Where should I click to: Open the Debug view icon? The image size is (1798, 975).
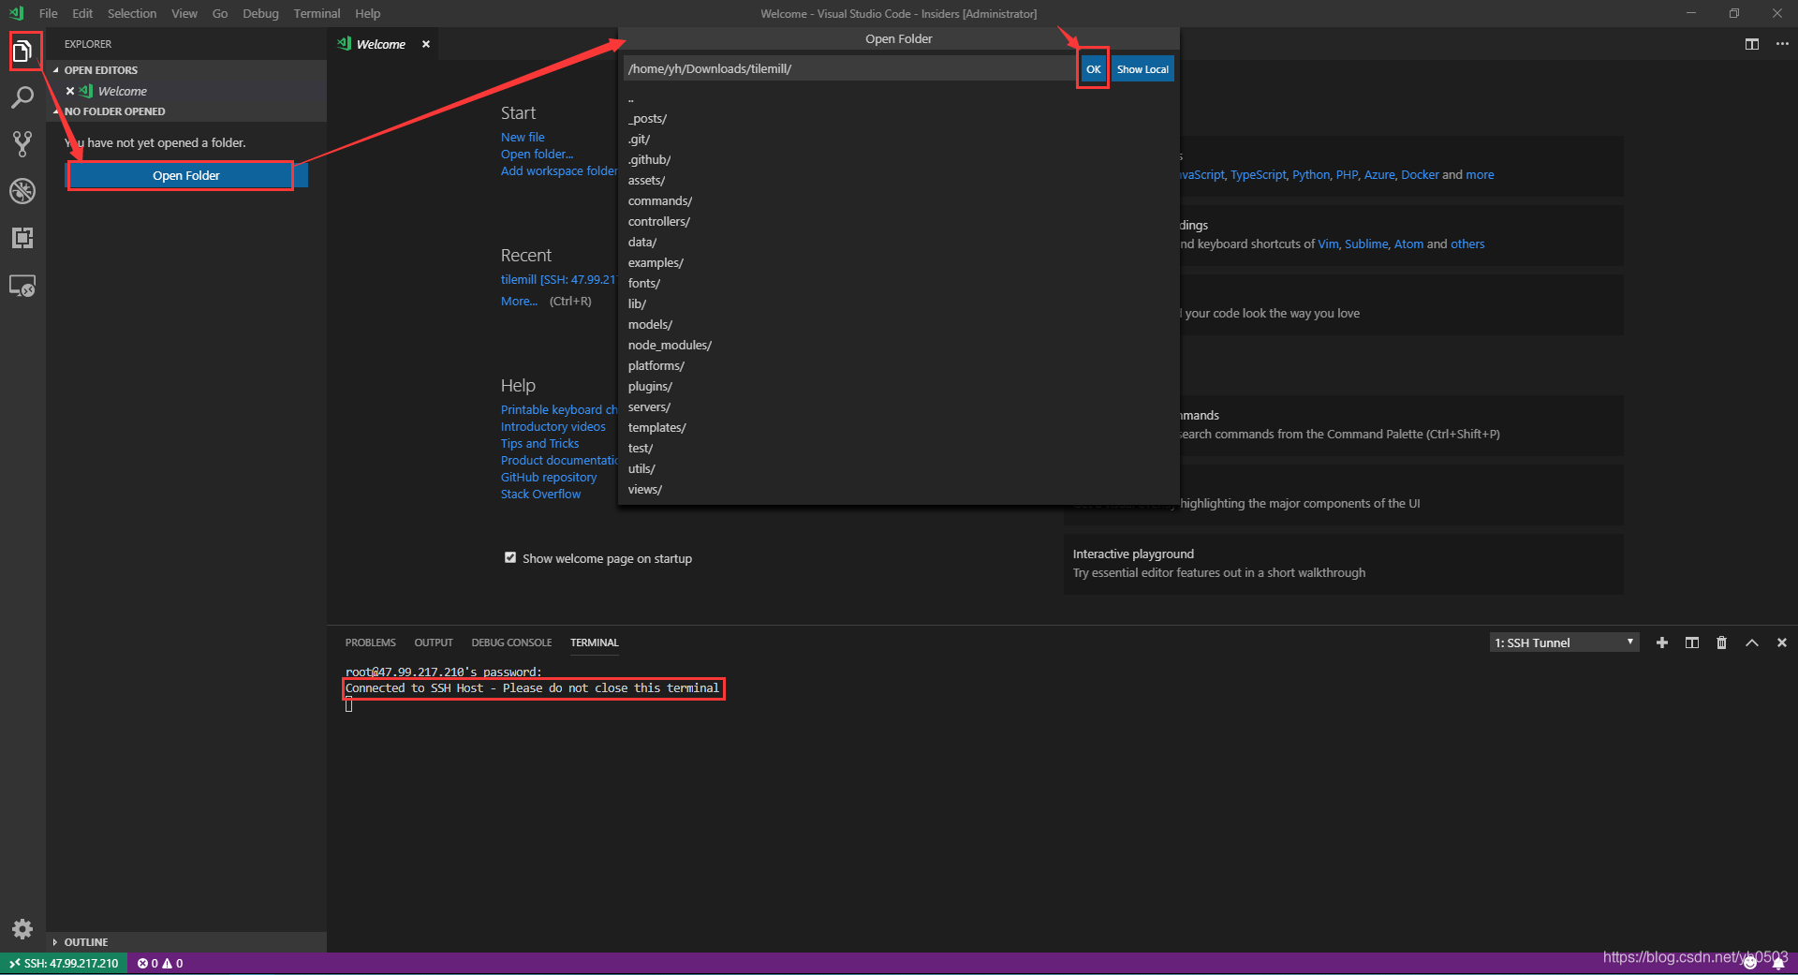click(22, 191)
